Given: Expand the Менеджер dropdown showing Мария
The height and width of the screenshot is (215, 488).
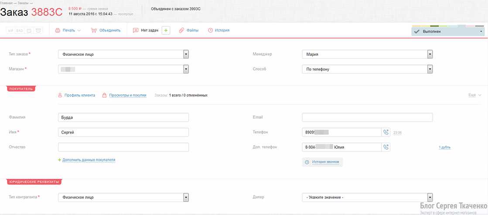Looking at the screenshot, I should point(430,54).
